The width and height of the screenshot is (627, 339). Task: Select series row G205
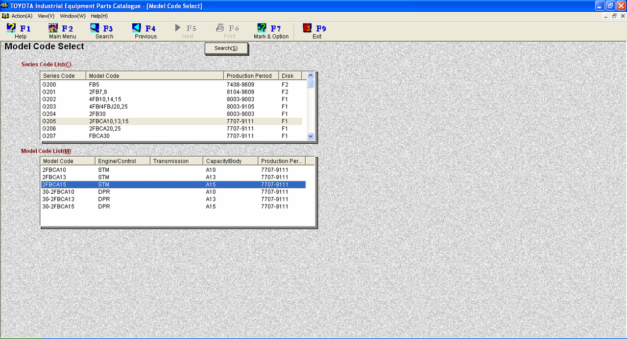coord(171,121)
